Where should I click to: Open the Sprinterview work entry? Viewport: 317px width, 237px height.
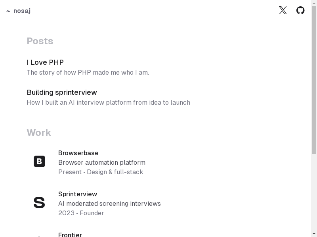tap(78, 194)
